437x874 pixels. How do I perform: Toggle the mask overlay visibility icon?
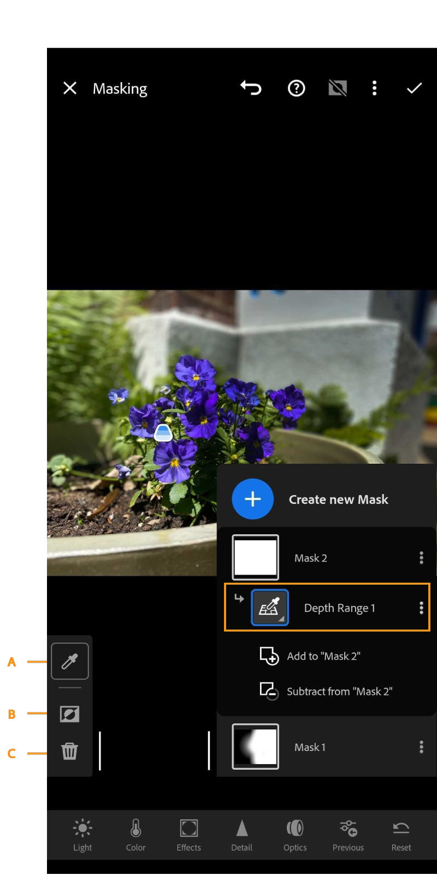point(338,88)
